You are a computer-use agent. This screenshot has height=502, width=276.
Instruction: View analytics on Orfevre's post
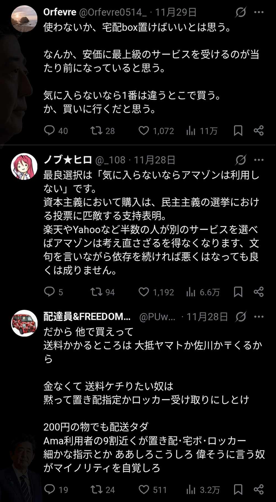[x=191, y=130]
